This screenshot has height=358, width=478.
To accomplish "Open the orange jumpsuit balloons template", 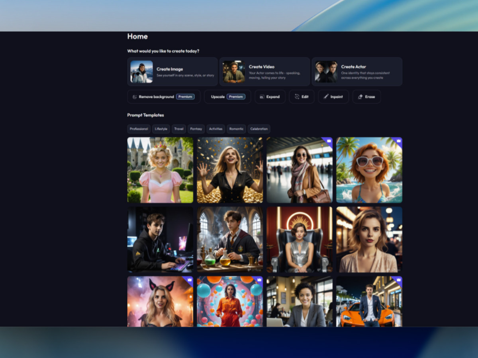I will [230, 302].
